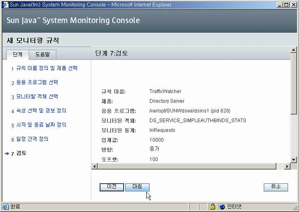This screenshot has height=212, width=299.
Task: Click the rule name value TrafficWatcher
Action: (165, 91)
